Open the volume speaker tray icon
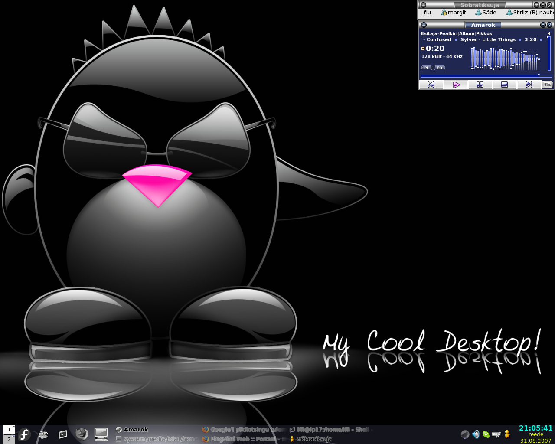The height and width of the screenshot is (444, 555). pyautogui.click(x=476, y=434)
